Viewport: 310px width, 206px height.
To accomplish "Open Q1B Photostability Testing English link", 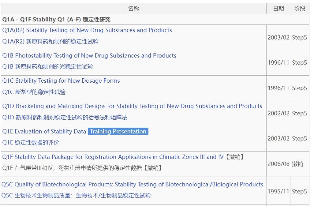I will [x=89, y=56].
